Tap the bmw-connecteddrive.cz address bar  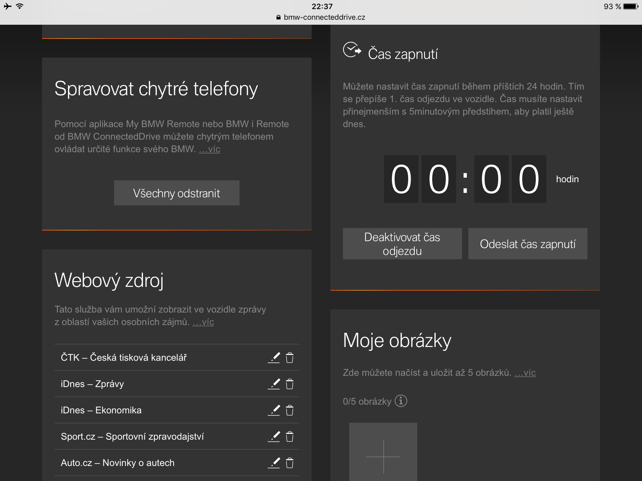(321, 17)
